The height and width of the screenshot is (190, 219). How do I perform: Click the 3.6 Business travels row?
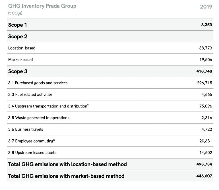pyautogui.click(x=26, y=129)
